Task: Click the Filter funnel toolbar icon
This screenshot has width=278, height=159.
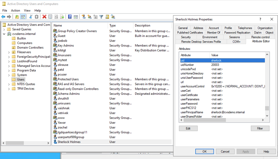Action: [101, 17]
